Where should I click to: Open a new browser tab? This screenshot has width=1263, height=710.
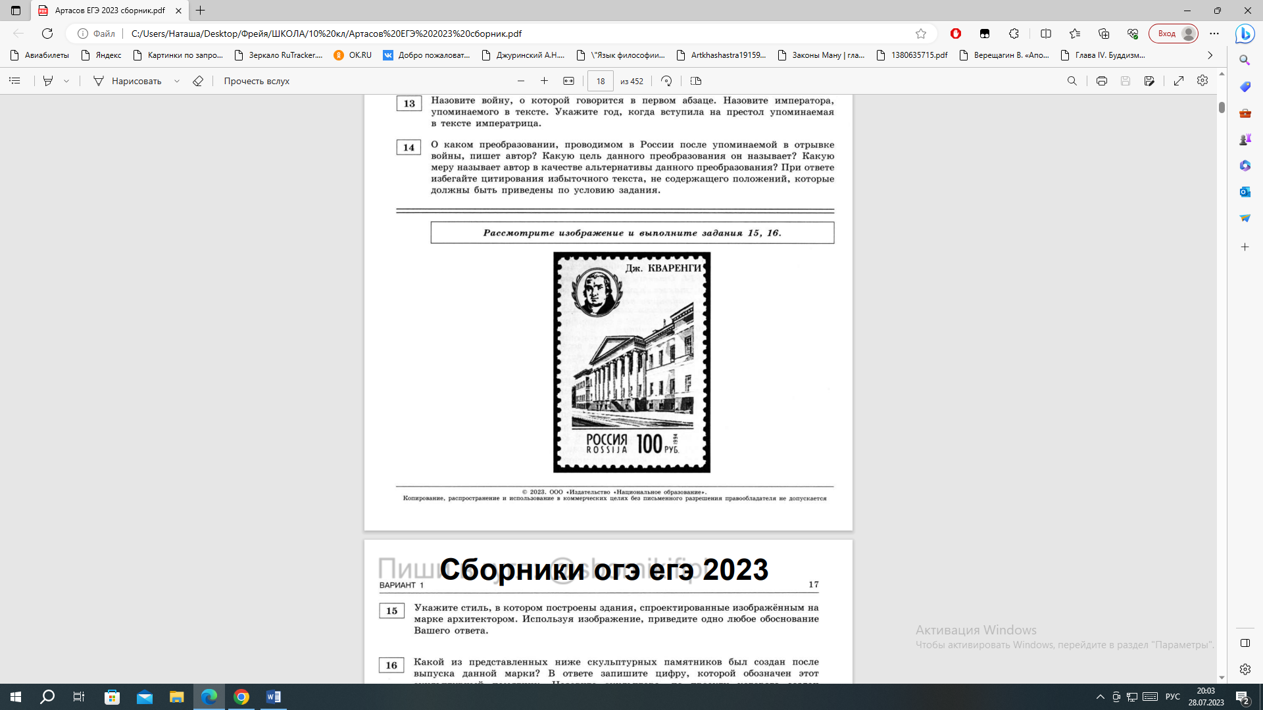201,11
